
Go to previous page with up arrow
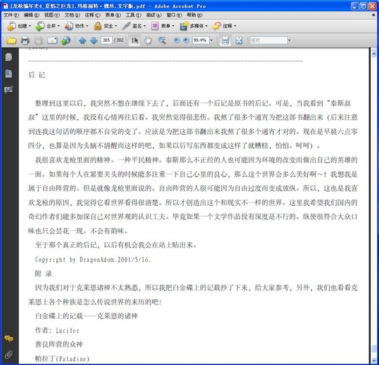pyautogui.click(x=82, y=40)
